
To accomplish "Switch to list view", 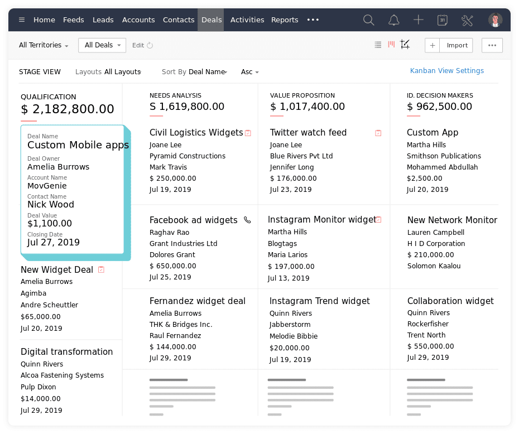I will coord(378,45).
